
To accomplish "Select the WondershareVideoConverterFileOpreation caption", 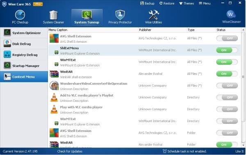I will [x=93, y=83].
